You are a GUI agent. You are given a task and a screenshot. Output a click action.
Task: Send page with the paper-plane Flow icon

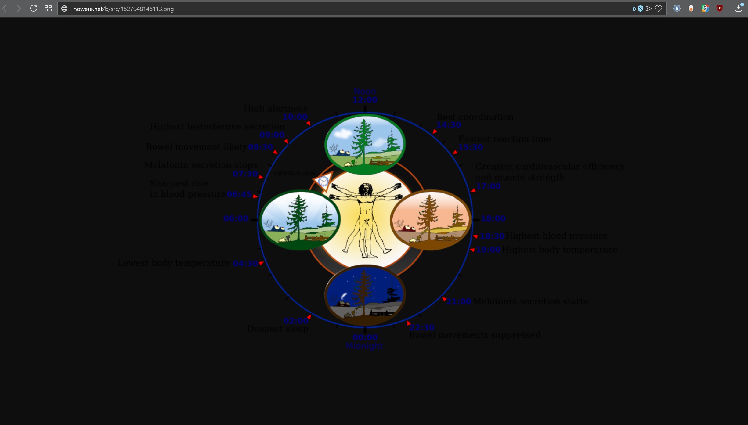pyautogui.click(x=649, y=9)
